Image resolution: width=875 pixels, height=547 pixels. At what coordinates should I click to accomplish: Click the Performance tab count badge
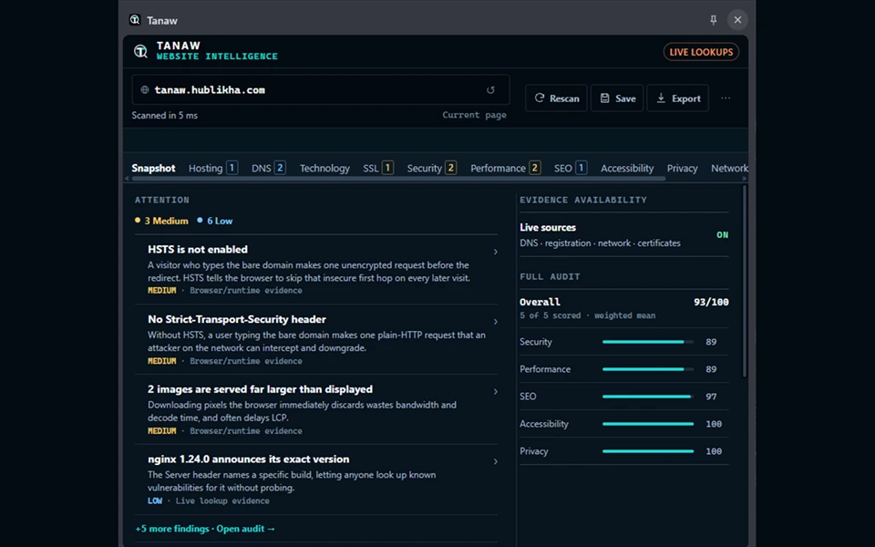535,168
